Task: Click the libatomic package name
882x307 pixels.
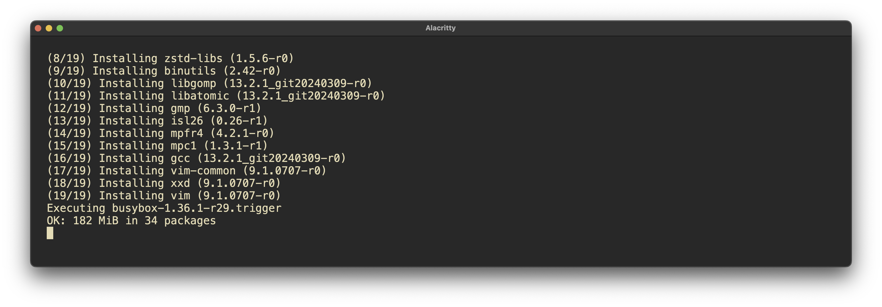Action: [x=200, y=96]
